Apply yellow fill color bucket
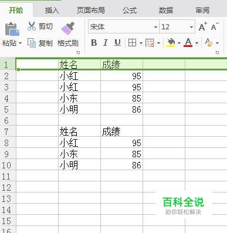The height and width of the screenshot is (233, 227). (x=171, y=43)
